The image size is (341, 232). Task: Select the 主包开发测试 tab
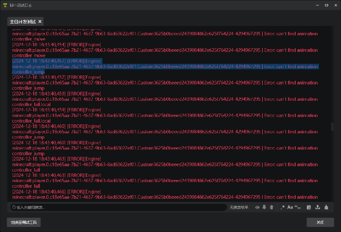click(x=23, y=22)
